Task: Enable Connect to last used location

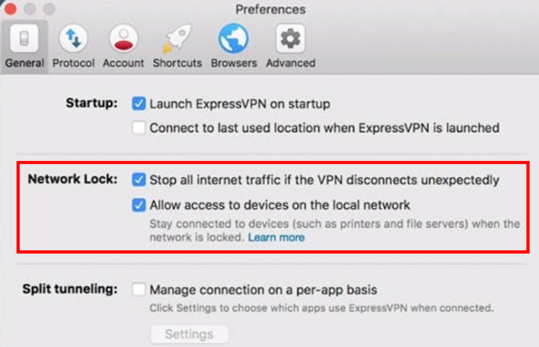Action: click(139, 128)
